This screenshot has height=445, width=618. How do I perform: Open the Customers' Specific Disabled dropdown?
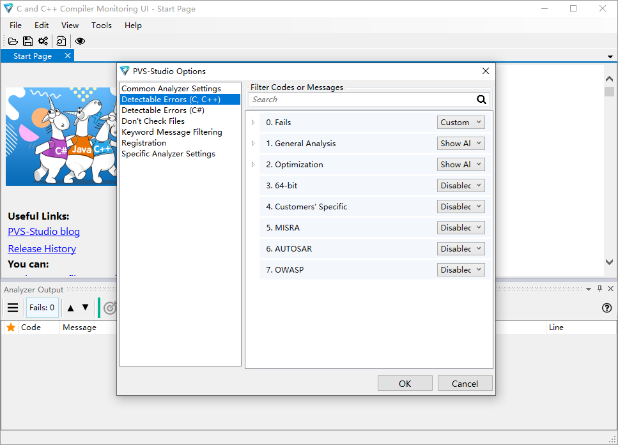pyautogui.click(x=461, y=207)
